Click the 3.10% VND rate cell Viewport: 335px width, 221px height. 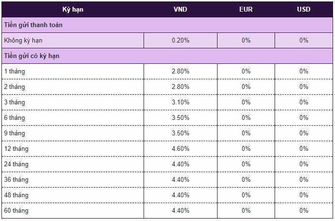[x=180, y=102]
